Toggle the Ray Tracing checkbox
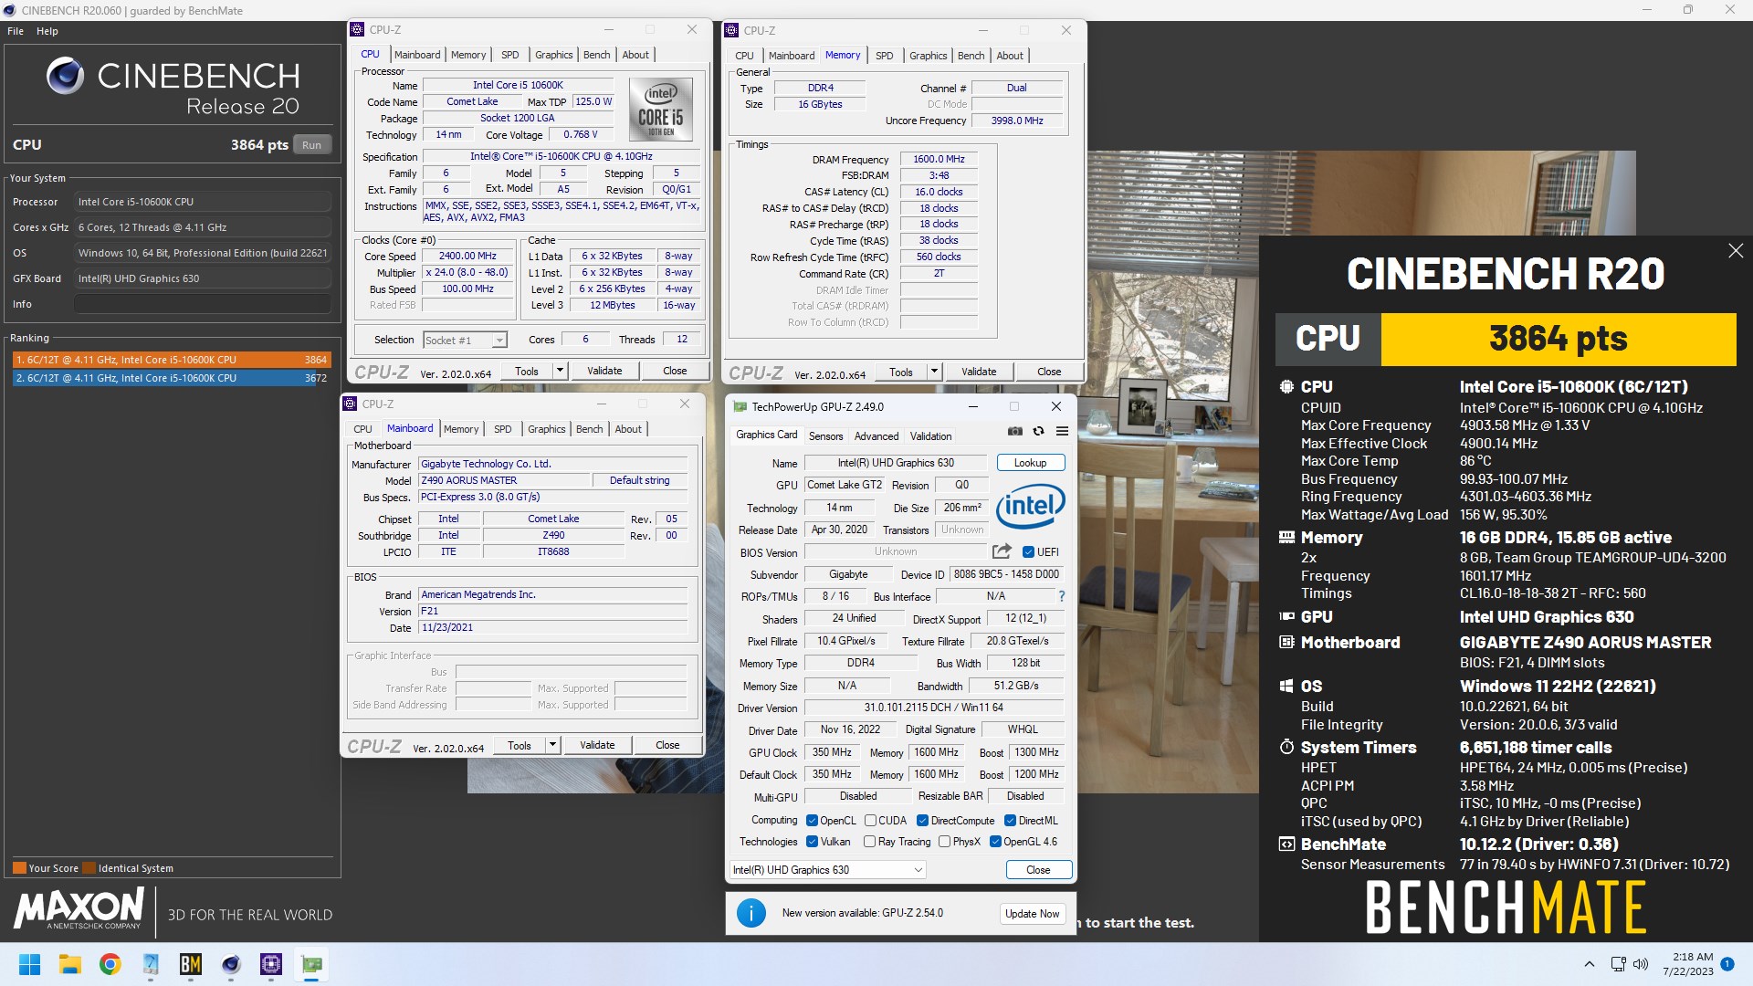Screen dimensions: 1753x986 click(x=870, y=842)
